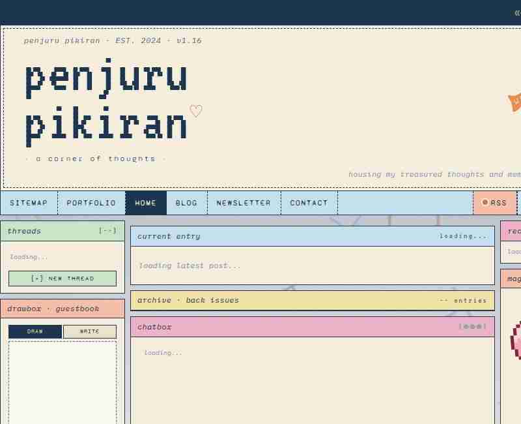This screenshot has height=424, width=521.
Task: Collapse the threads panel with bracket toggle
Action: [107, 231]
